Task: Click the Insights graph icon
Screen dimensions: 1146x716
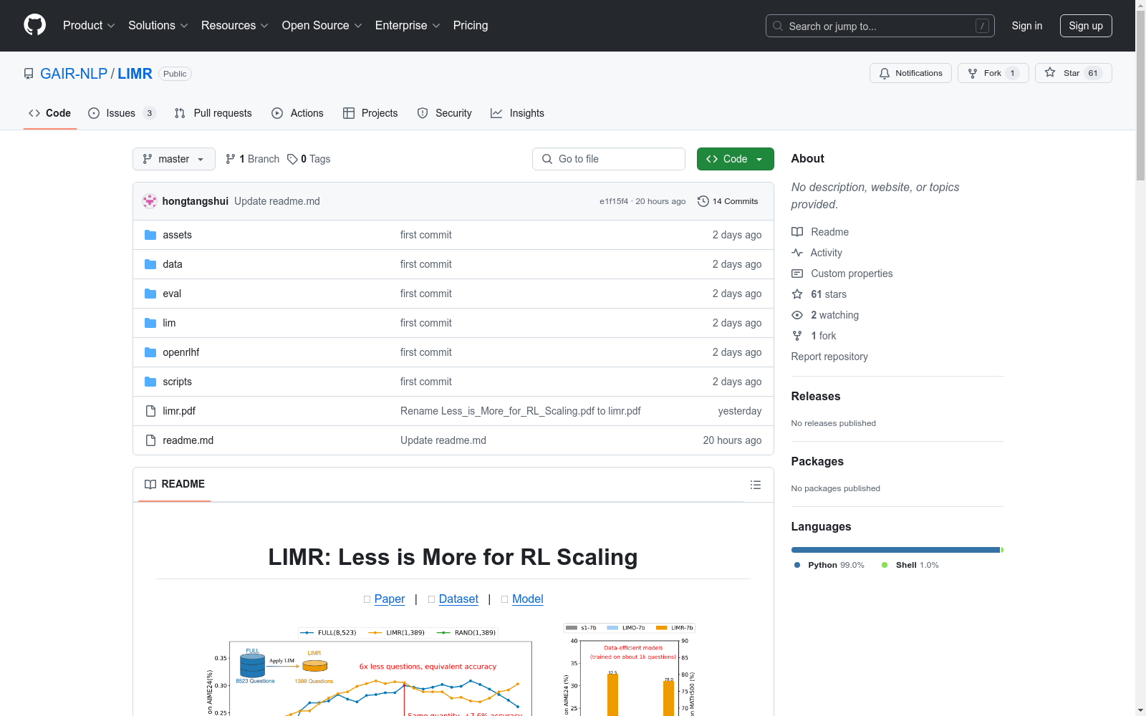Action: pyautogui.click(x=496, y=113)
